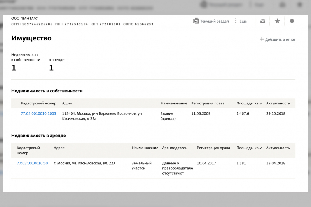Screen dimensions: 311x207
Task: Click the notification bell icon
Action: 292,21
